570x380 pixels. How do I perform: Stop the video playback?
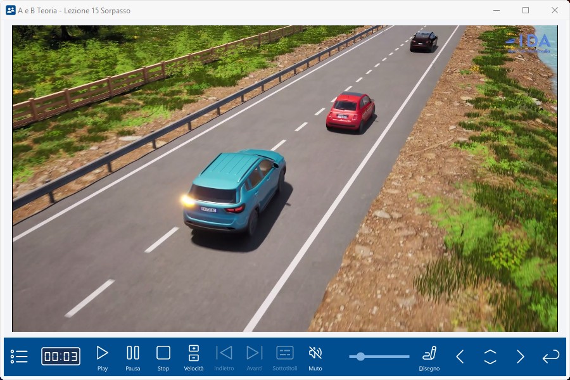pyautogui.click(x=163, y=357)
